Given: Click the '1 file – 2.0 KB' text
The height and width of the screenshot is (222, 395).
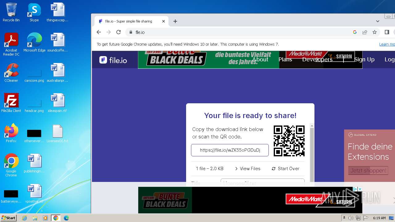Looking at the screenshot, I should 210,169.
